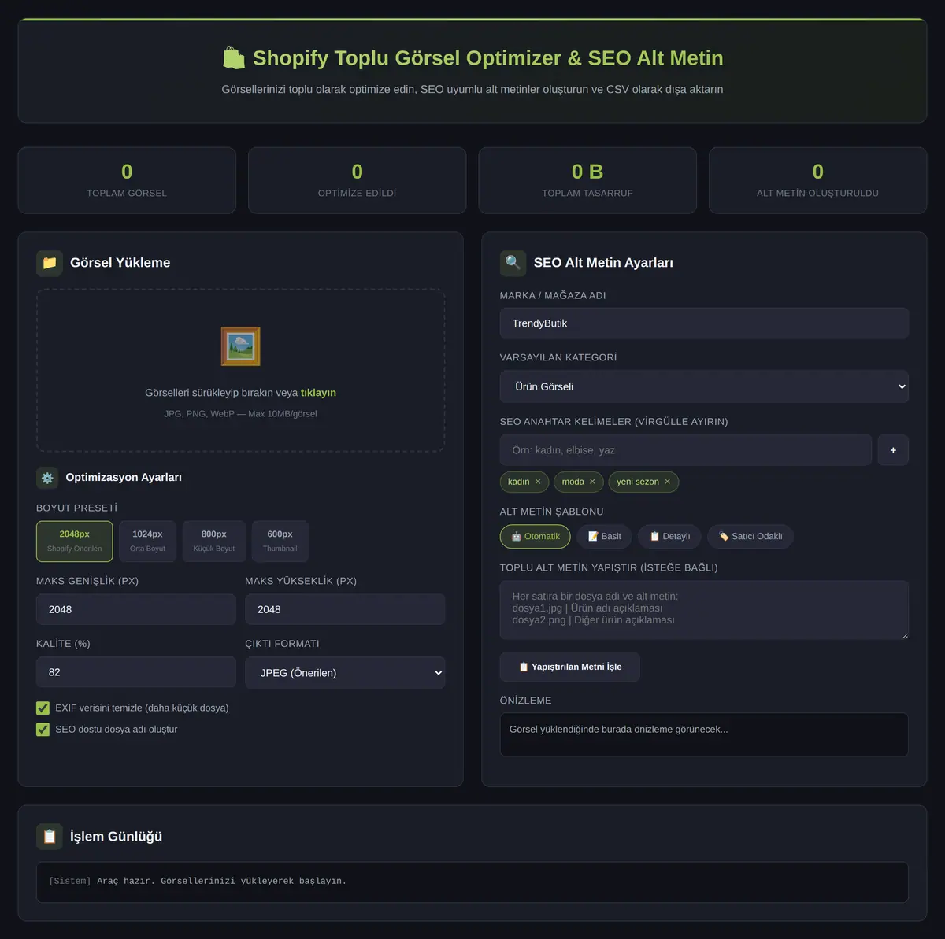
Task: Click Yapıştırılan Metni İşle button
Action: point(570,667)
